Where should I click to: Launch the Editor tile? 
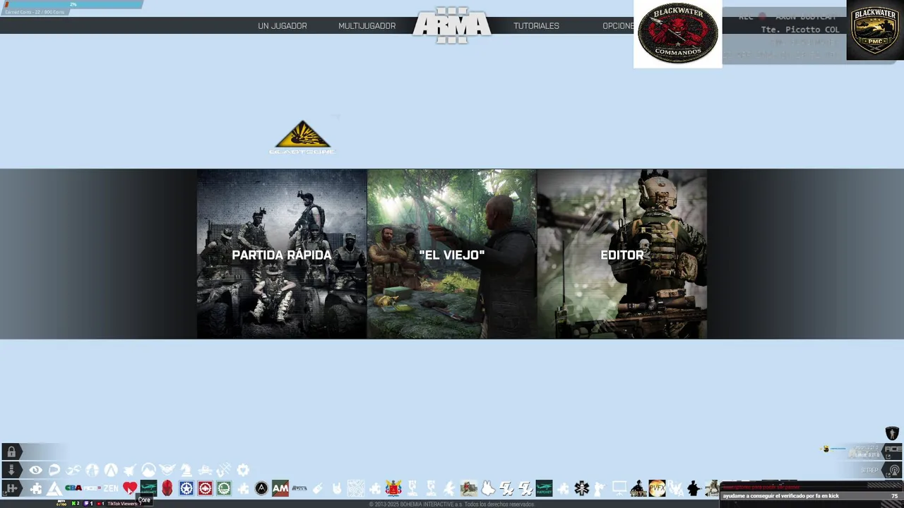click(x=622, y=254)
